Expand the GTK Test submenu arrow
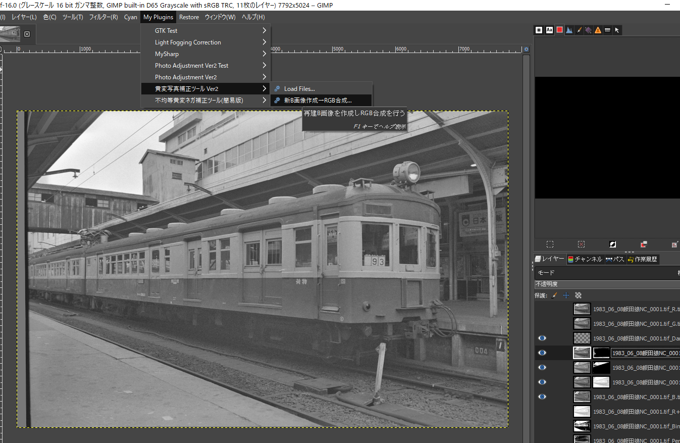The image size is (680, 443). (x=264, y=31)
